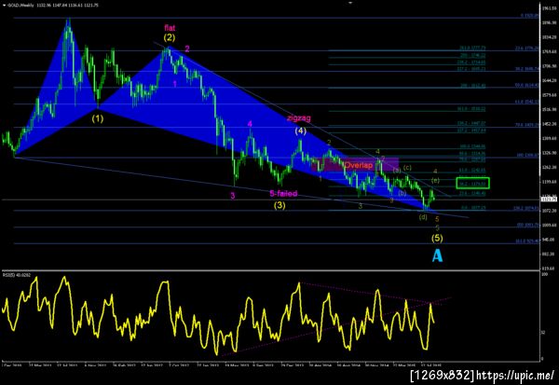Select the (c) sub-wave label
This screenshot has height=385, width=559.
coord(407,168)
